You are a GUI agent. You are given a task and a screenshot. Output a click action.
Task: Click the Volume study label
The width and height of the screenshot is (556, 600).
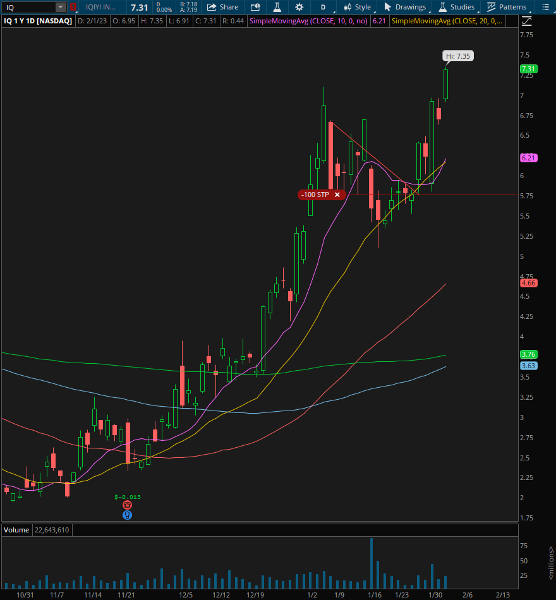coord(16,530)
